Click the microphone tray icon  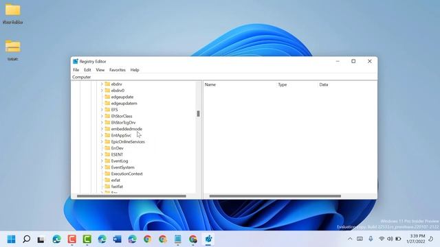click(x=371, y=239)
